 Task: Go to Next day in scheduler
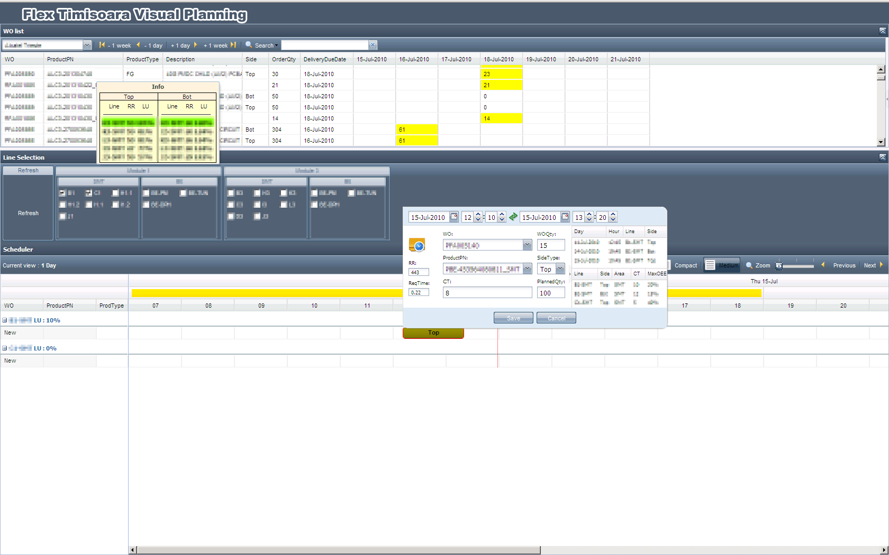tap(874, 265)
